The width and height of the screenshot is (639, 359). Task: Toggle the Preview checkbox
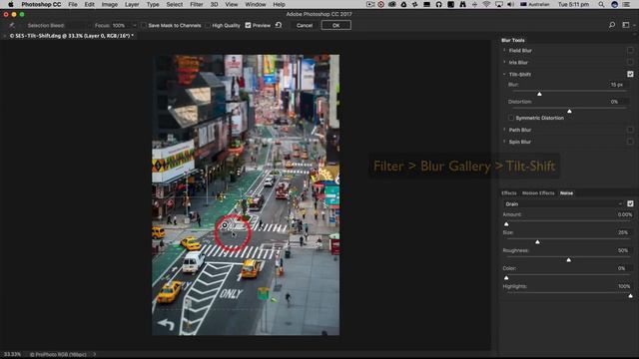click(248, 25)
